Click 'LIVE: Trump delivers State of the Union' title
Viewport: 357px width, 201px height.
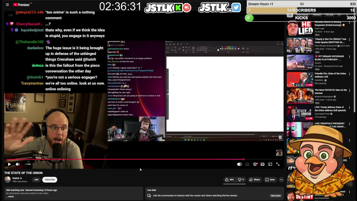tap(330, 109)
